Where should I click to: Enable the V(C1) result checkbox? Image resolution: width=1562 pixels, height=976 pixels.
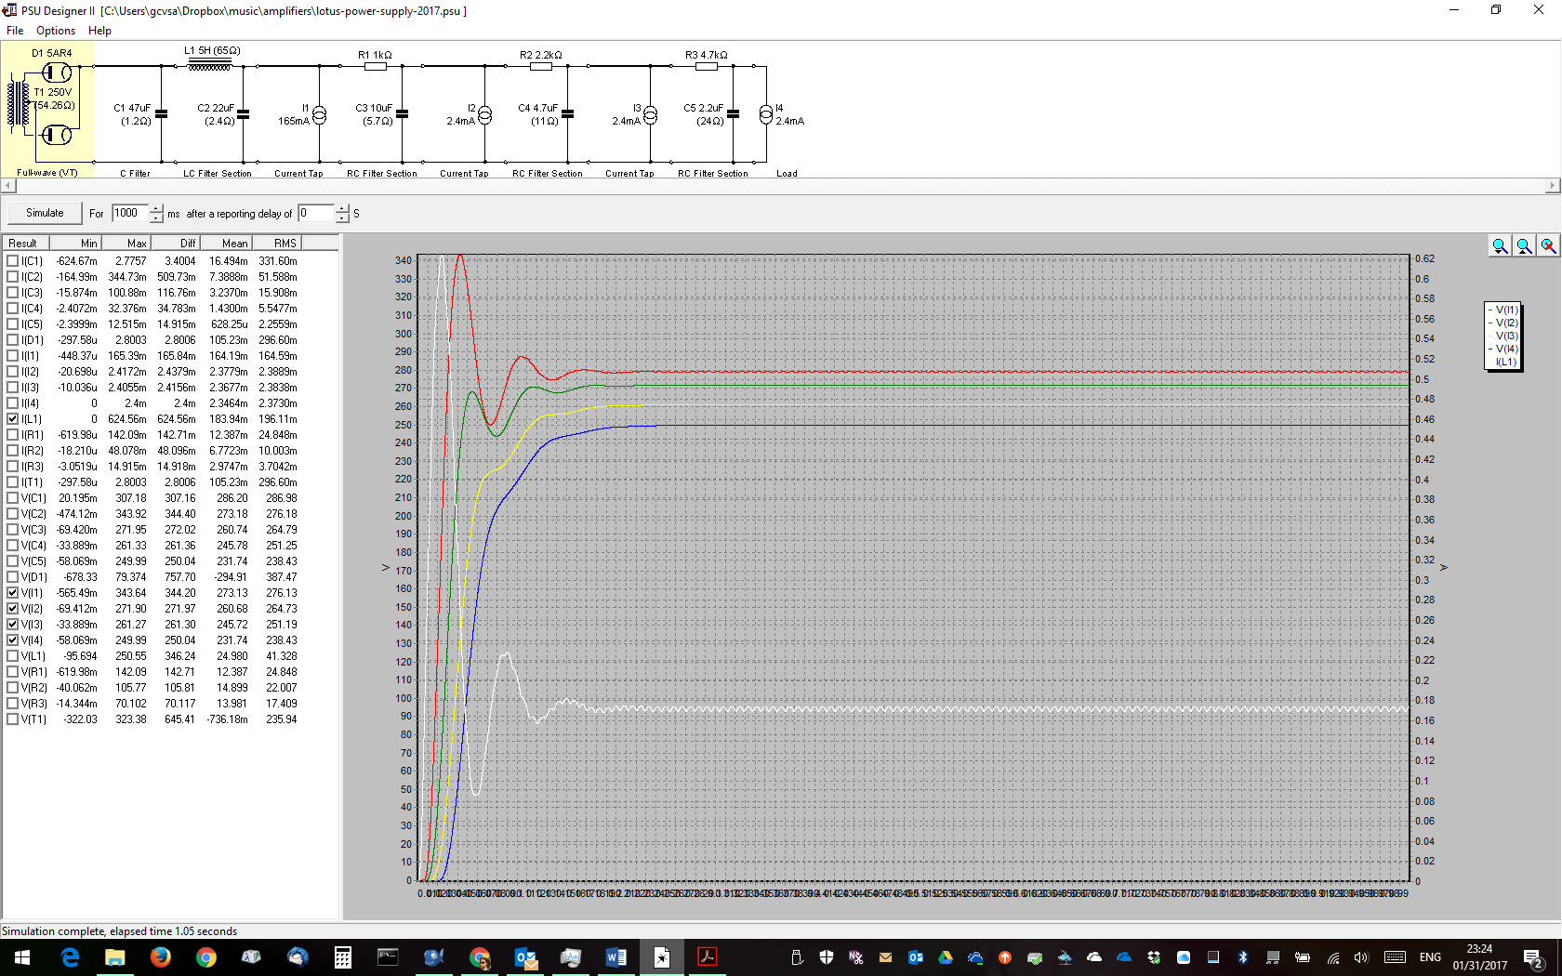(x=12, y=498)
